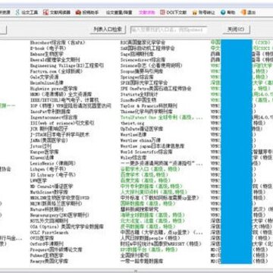Select UpToDate循证医学库 entry
This screenshot has width=273, height=273.
tap(142, 129)
